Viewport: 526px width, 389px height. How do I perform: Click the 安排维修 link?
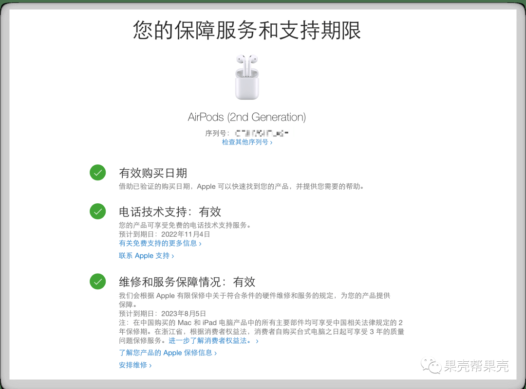tap(135, 365)
